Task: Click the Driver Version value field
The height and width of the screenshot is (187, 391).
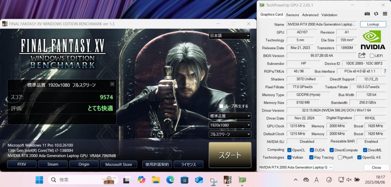Action: coord(336,110)
